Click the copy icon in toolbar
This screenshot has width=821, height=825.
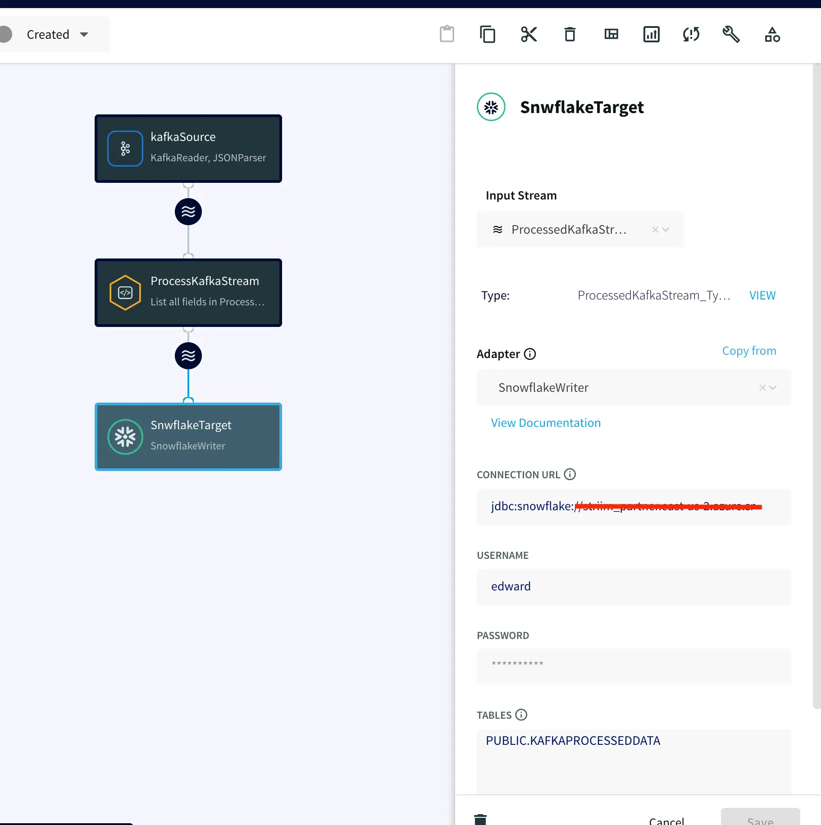tap(487, 34)
